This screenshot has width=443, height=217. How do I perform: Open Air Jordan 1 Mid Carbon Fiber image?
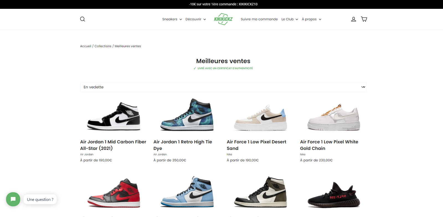pyautogui.click(x=114, y=116)
